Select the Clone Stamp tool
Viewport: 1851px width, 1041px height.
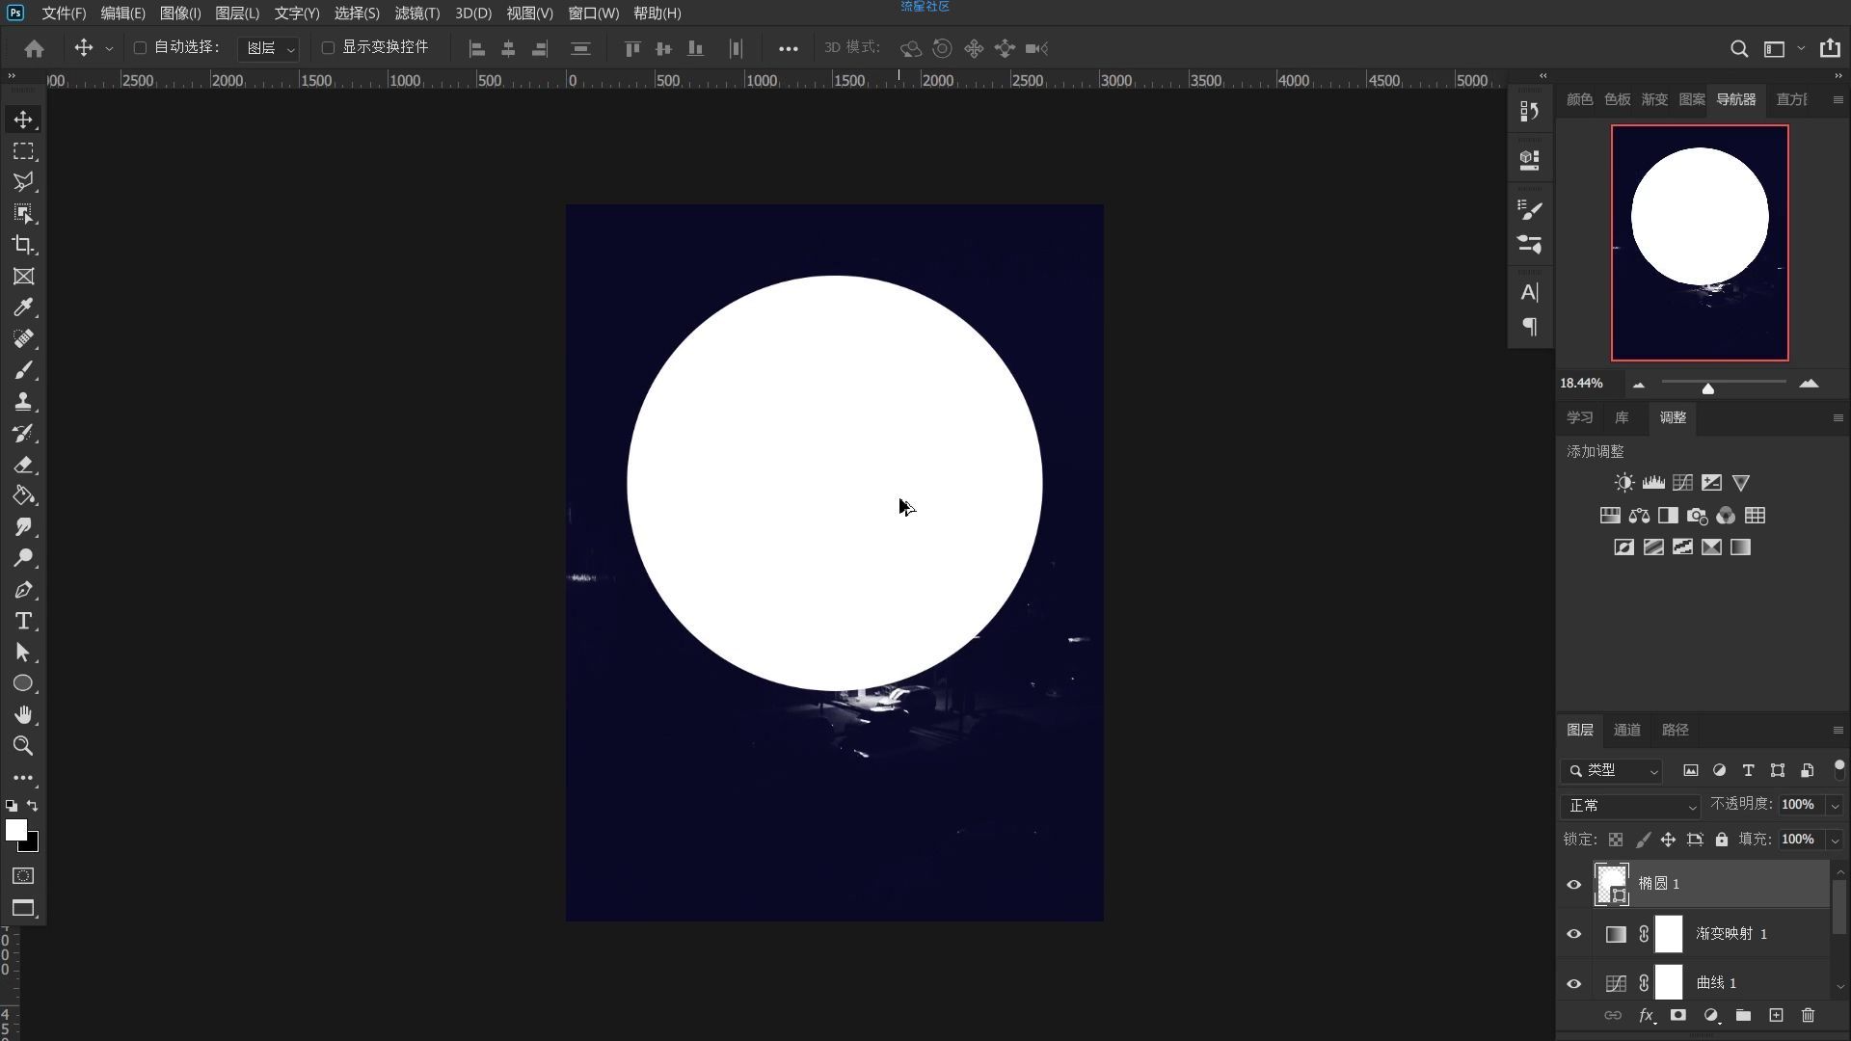pos(23,402)
